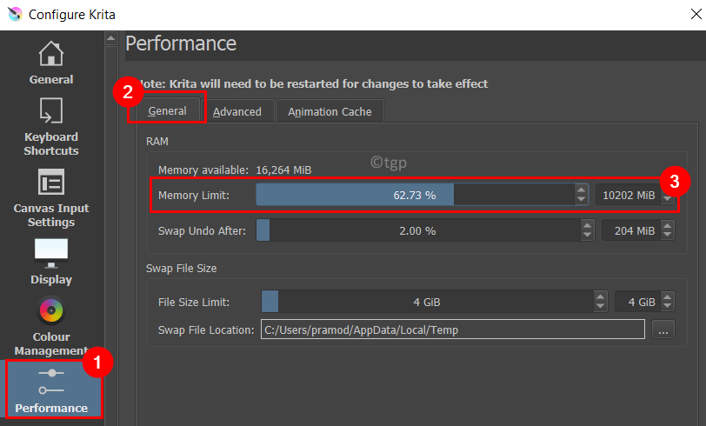Click the Swap Undo After slider bar

tap(418, 230)
